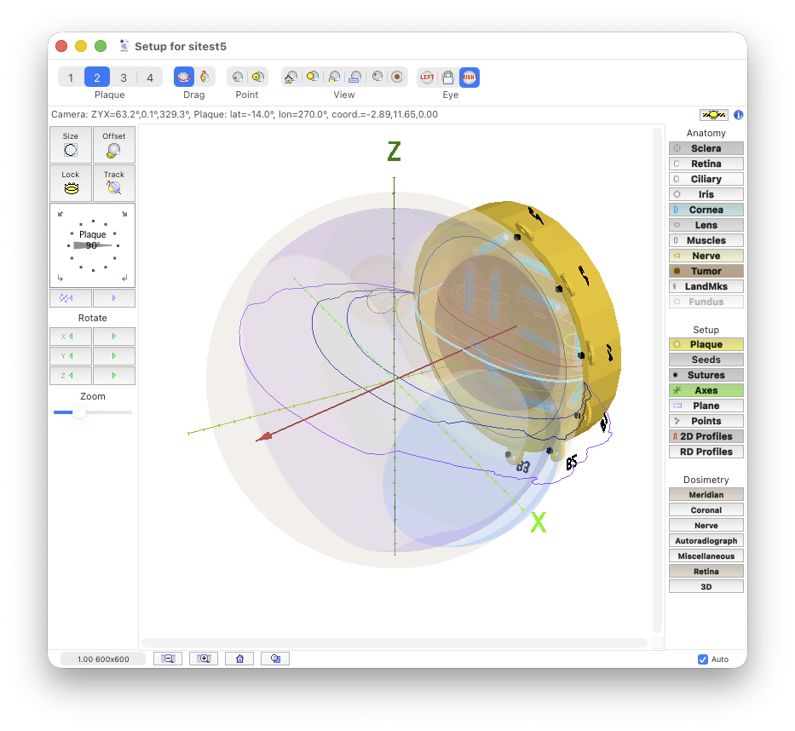Click the home view icon in toolbar
The height and width of the screenshot is (731, 795).
point(291,78)
